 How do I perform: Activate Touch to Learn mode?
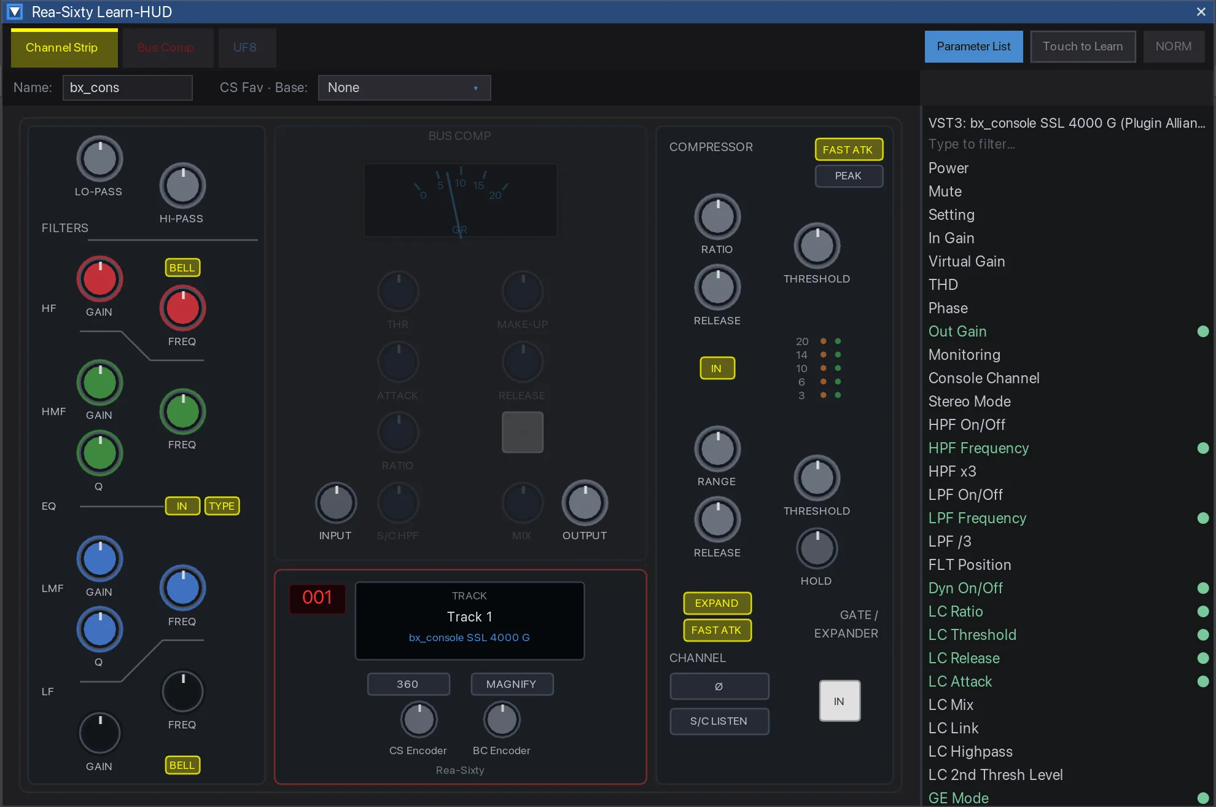(1083, 47)
